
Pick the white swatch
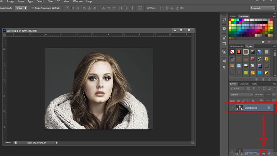tap(245, 20)
